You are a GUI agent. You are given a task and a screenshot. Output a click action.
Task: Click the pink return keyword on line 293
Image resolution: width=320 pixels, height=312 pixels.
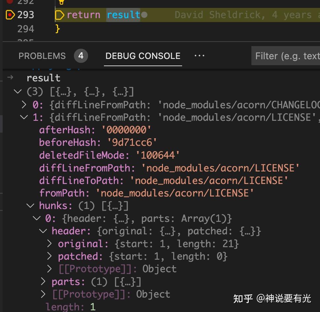point(83,14)
